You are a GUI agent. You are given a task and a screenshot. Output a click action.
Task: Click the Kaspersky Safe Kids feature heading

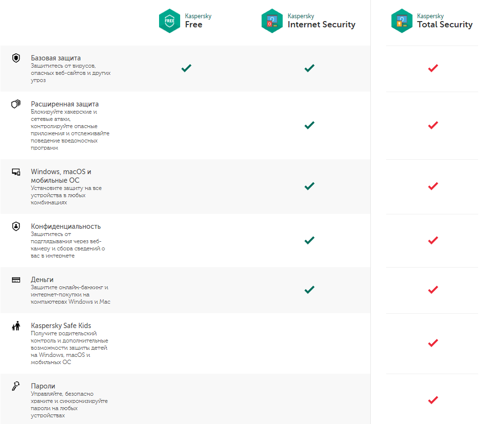[x=61, y=326]
